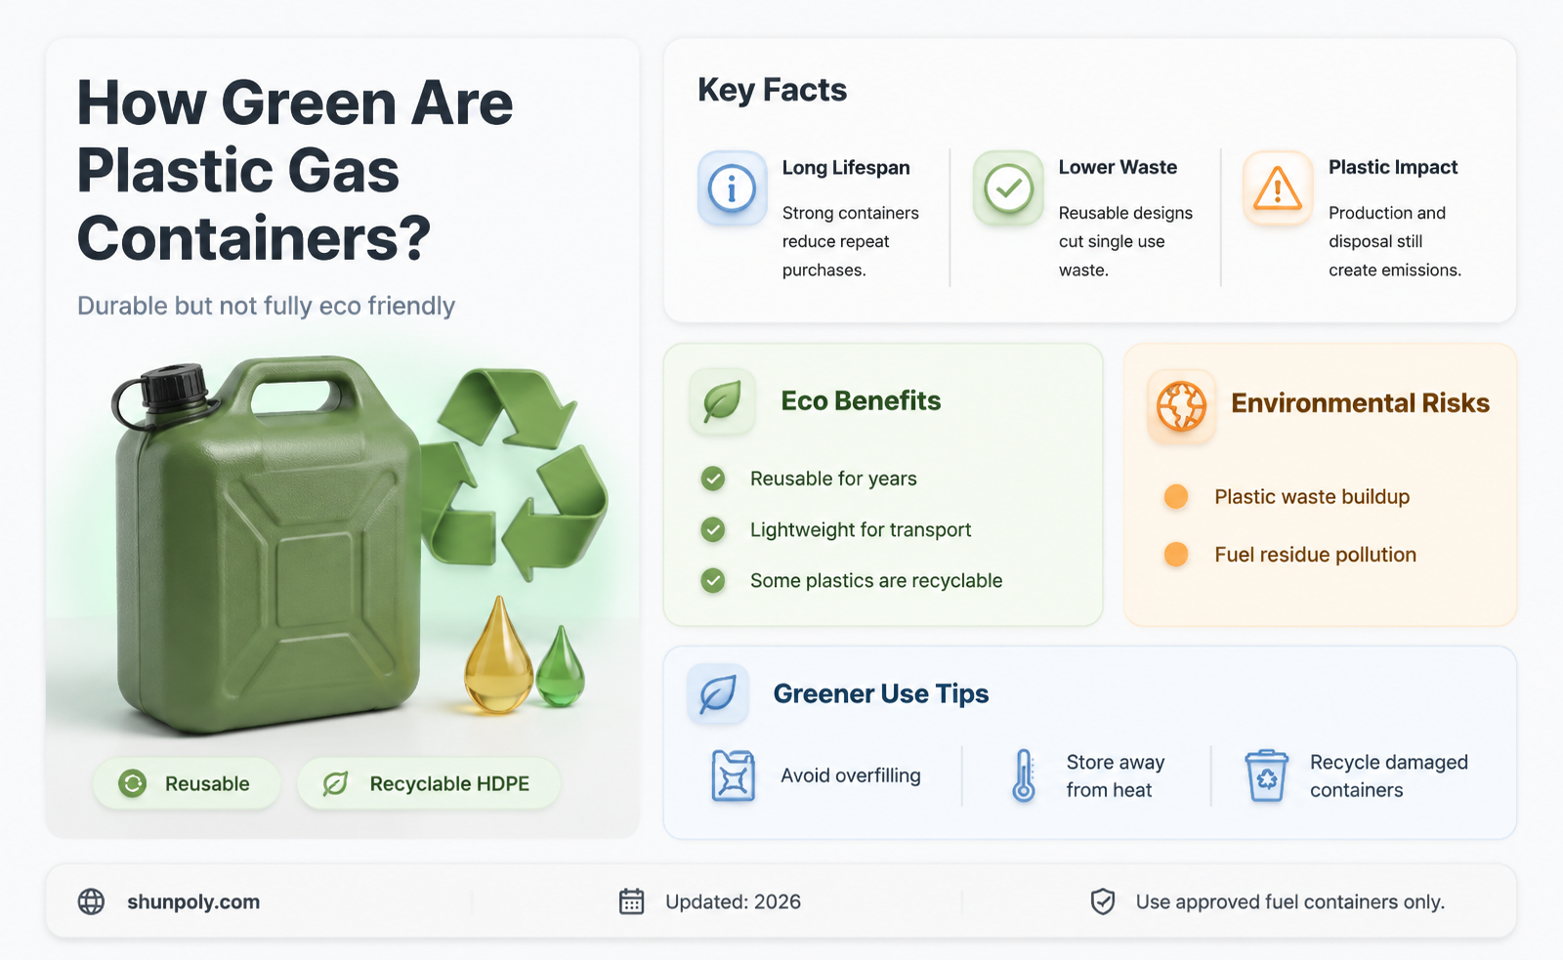The width and height of the screenshot is (1563, 960).
Task: Click the leaf icon in Recyclable HDPE badge
Action: (x=335, y=783)
